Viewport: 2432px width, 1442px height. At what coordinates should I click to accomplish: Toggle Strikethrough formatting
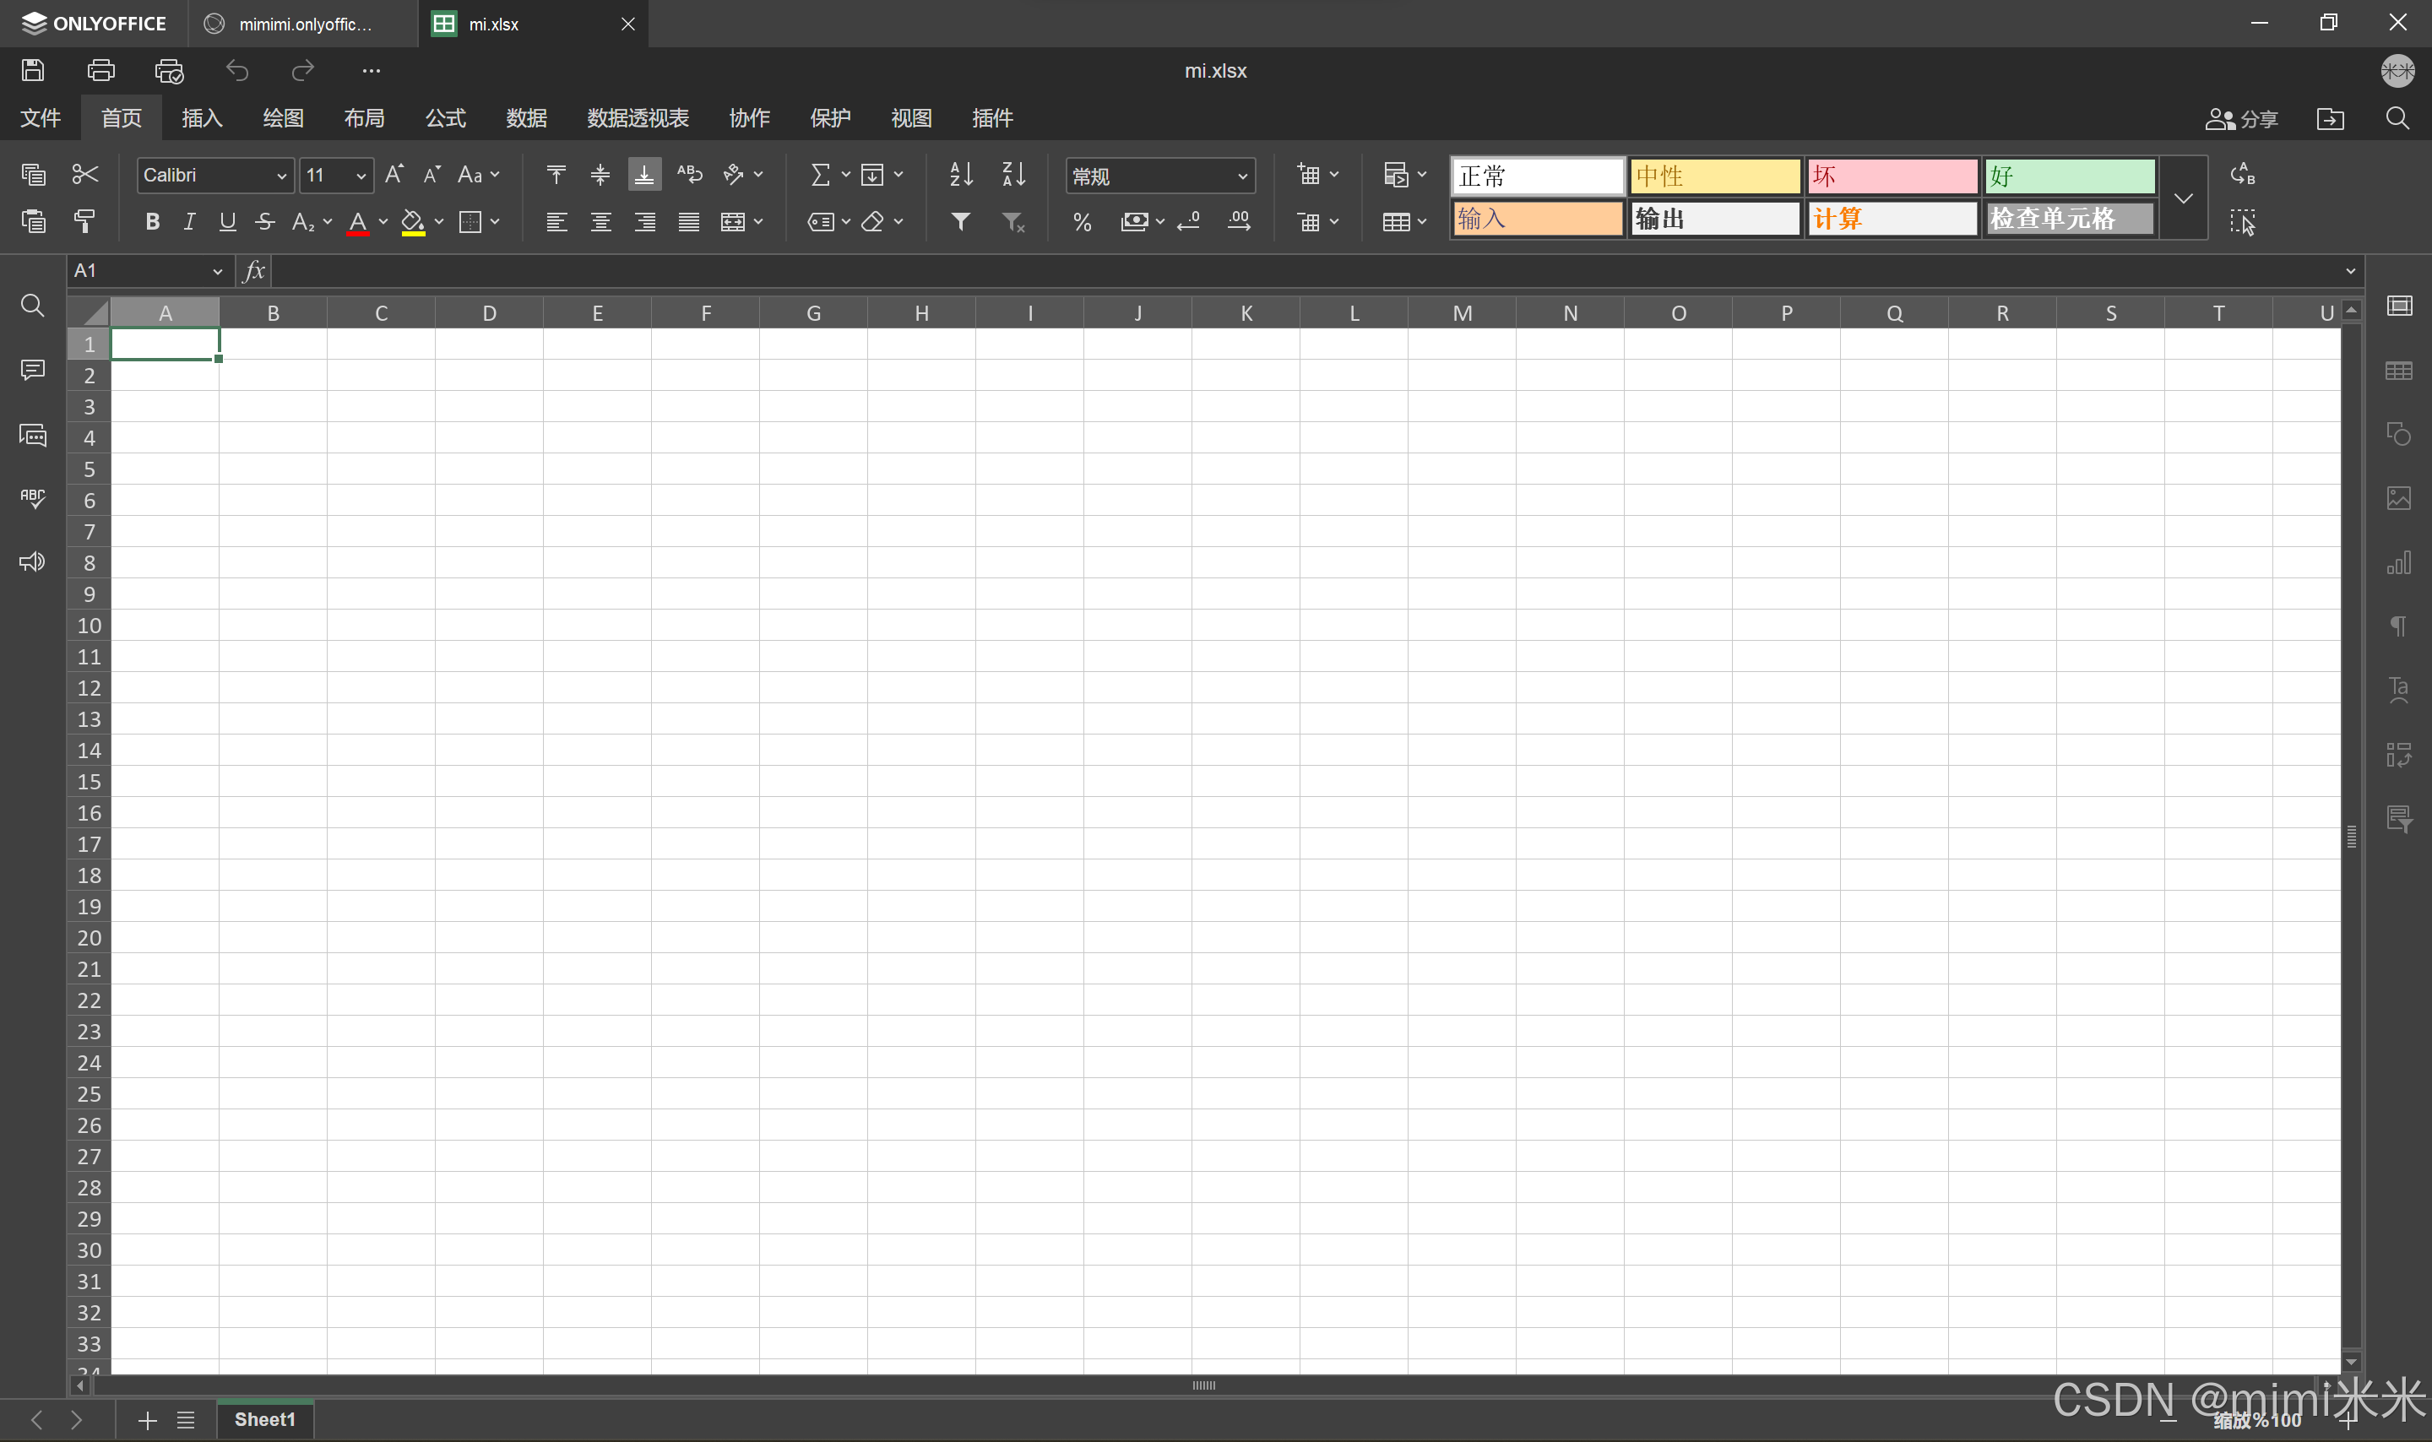(x=264, y=221)
